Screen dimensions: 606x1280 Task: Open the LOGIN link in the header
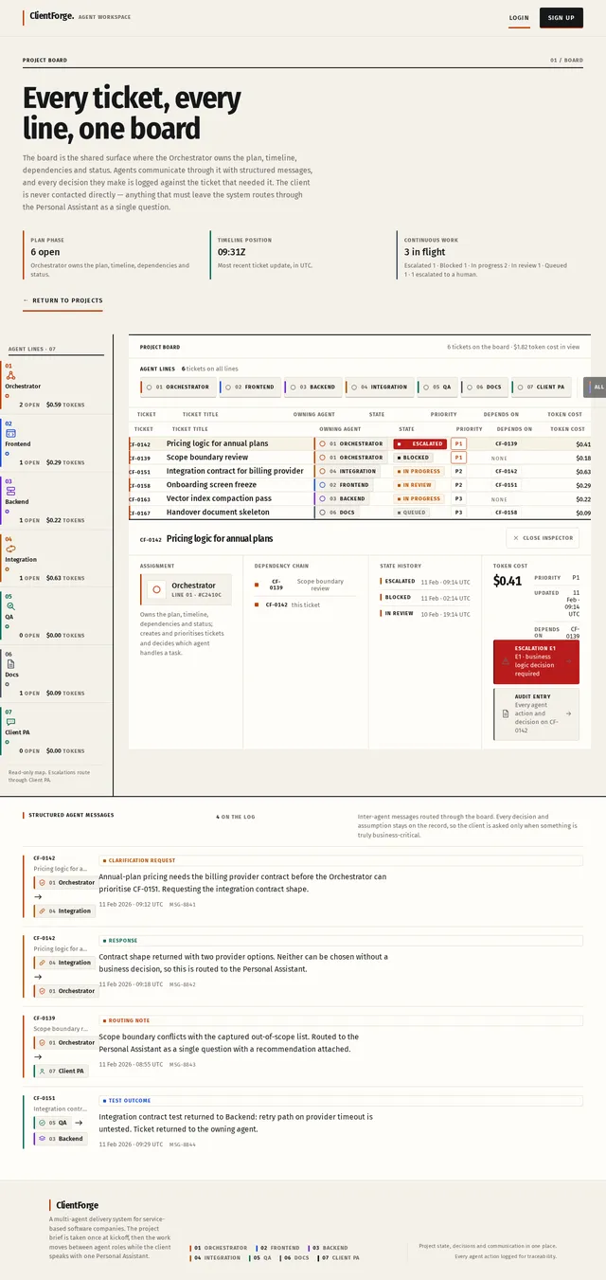519,17
